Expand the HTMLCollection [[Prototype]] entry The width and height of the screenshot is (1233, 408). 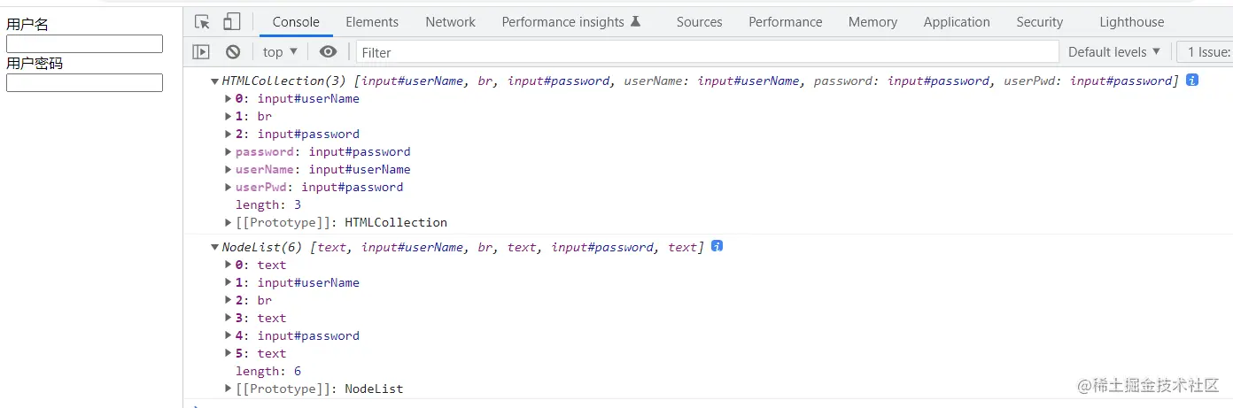coord(229,223)
